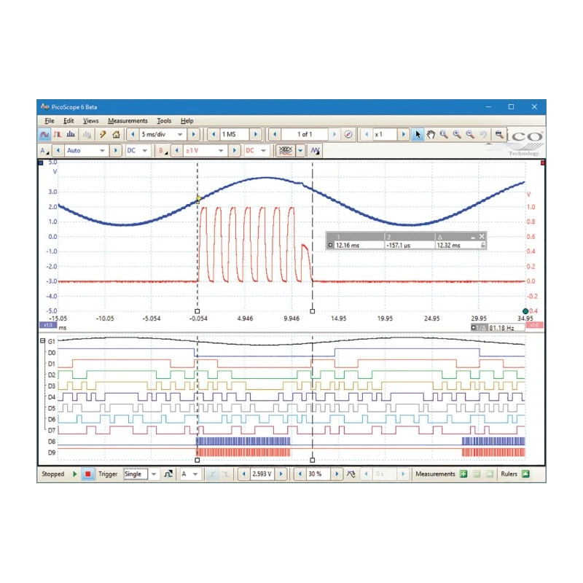Increase the timebase with right arrow

coord(193,135)
